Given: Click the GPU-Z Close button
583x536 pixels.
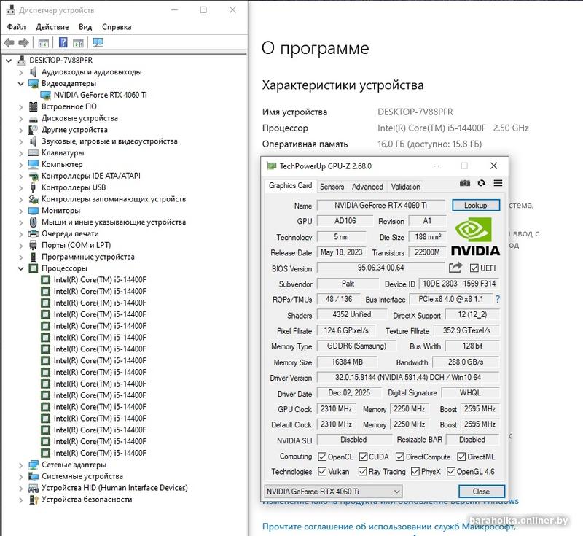Looking at the screenshot, I should (481, 492).
